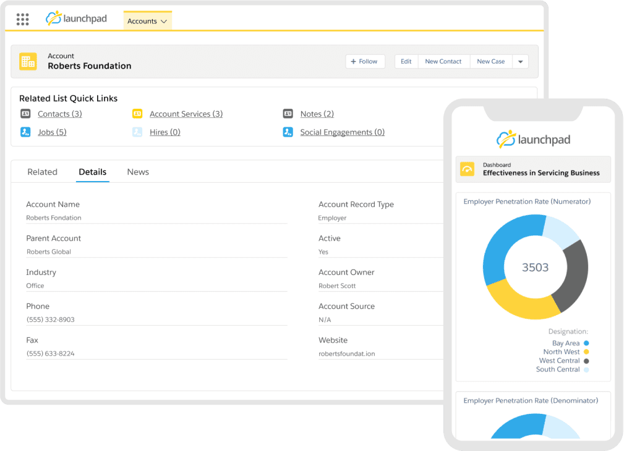
Task: Click the website value robertsfoundat.ion
Action: (x=346, y=353)
